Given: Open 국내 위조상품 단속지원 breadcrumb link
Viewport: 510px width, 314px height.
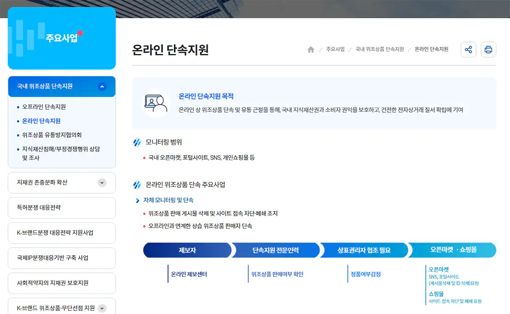Looking at the screenshot, I should coord(380,49).
